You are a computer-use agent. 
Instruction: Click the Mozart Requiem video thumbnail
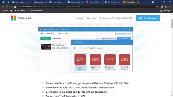tap(46, 47)
